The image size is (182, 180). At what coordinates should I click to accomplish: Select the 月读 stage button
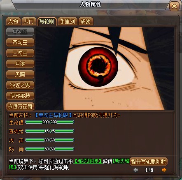click(x=20, y=64)
